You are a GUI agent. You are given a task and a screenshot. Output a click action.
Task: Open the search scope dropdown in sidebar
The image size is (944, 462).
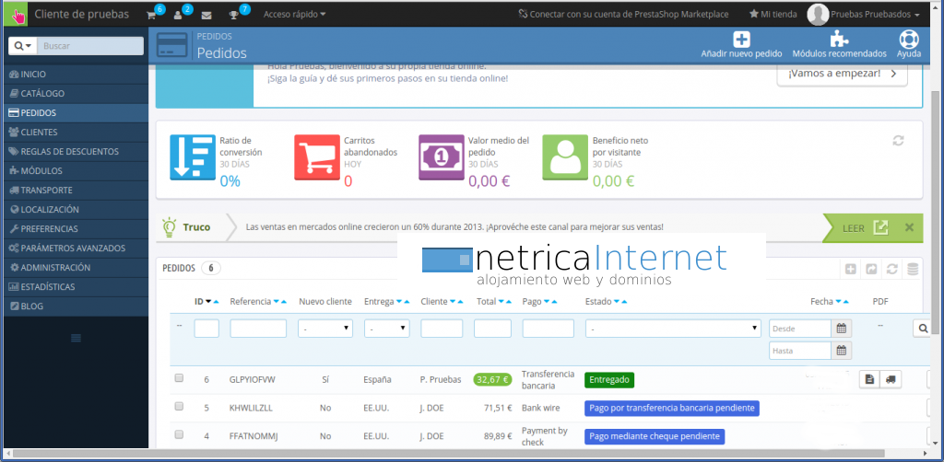[23, 46]
